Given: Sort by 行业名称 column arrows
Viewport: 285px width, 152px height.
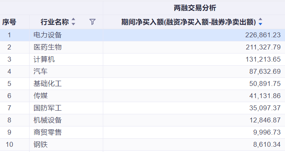Looking at the screenshot, I should tap(73, 21).
